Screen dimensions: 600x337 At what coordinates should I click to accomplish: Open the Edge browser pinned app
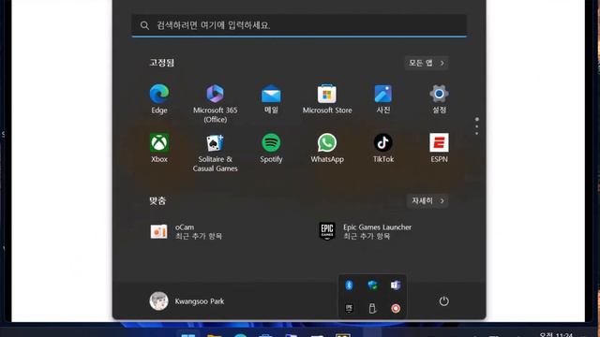pyautogui.click(x=159, y=99)
